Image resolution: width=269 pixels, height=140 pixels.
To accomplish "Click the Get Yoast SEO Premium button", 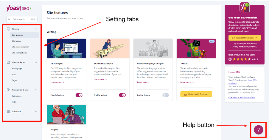I will pos(245,38).
